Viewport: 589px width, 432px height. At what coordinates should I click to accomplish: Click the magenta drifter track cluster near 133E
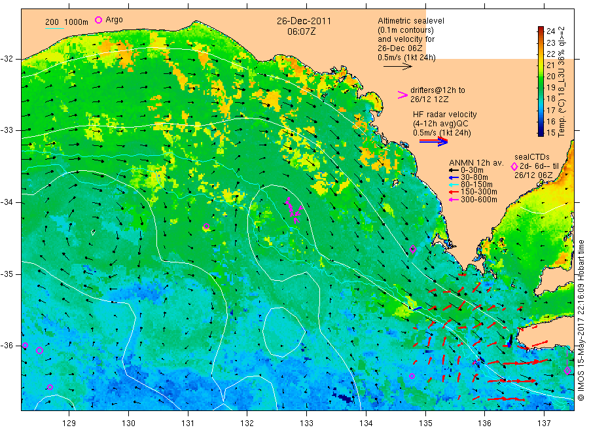(x=294, y=210)
